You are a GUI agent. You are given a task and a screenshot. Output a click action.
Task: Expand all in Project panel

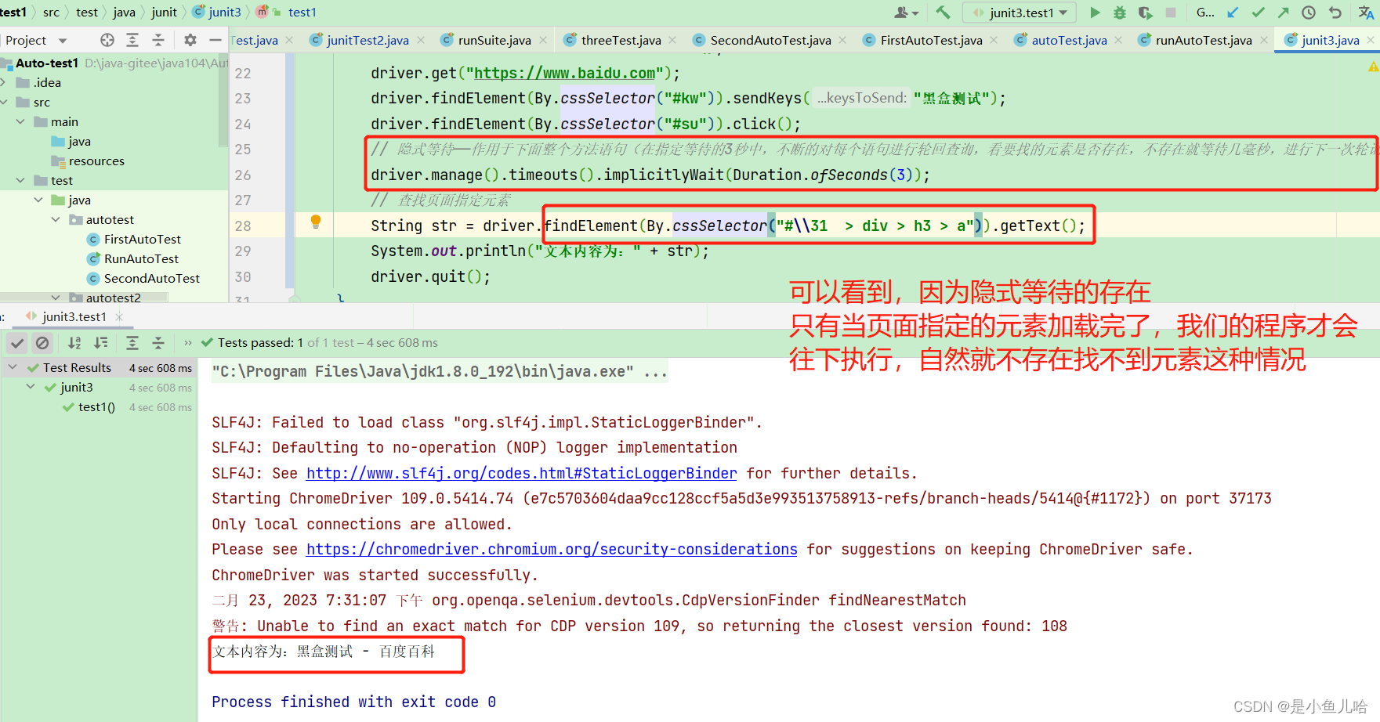tap(132, 40)
